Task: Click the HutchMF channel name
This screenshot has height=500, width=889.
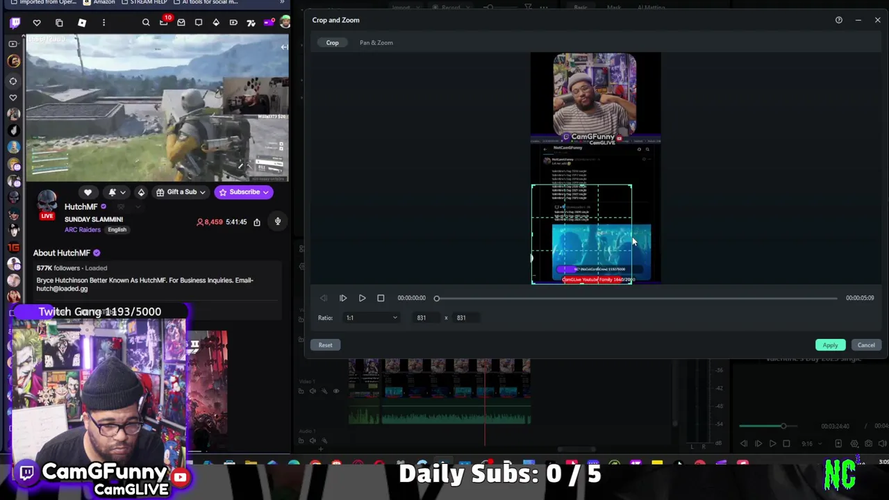Action: [x=81, y=207]
